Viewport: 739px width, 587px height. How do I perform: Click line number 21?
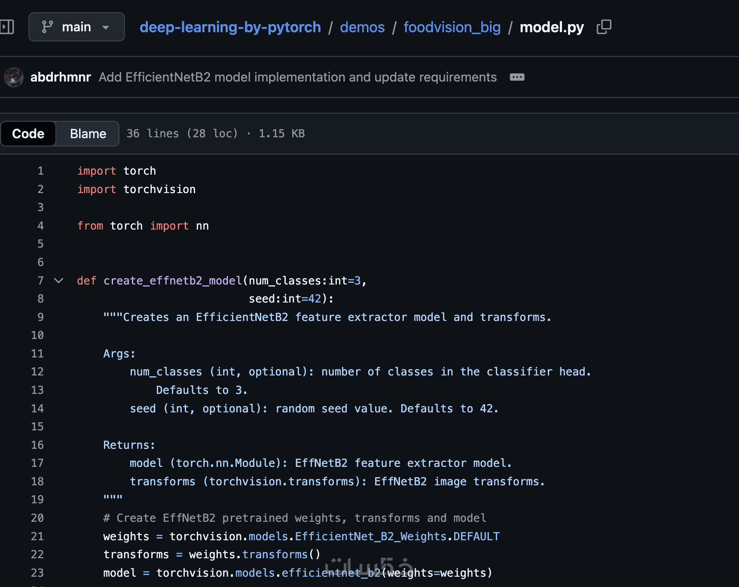point(37,536)
